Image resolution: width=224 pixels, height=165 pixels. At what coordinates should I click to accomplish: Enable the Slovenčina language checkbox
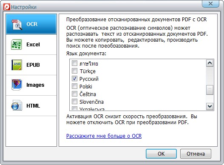pyautogui.click(x=74, y=101)
